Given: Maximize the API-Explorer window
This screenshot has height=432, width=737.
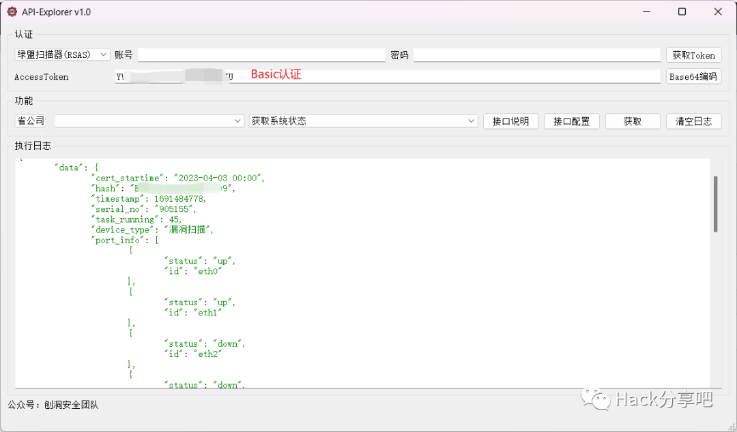Looking at the screenshot, I should 682,12.
